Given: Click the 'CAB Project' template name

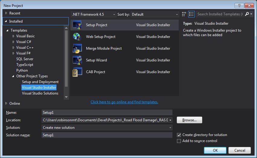Looking at the screenshot, I should coord(95,72).
